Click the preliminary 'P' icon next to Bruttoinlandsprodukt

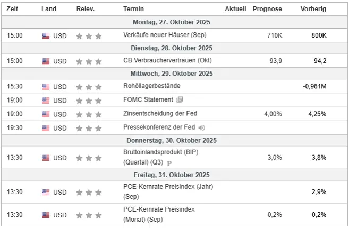(169, 163)
